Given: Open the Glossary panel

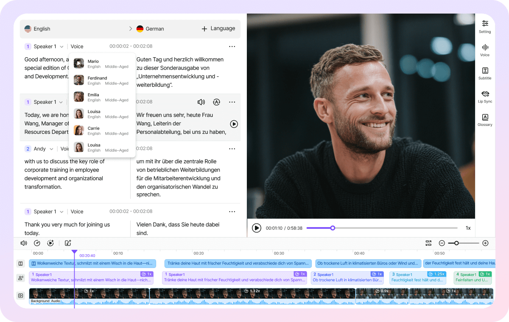Looking at the screenshot, I should (x=485, y=120).
